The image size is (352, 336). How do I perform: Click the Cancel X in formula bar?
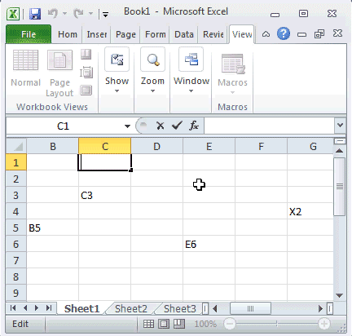161,126
